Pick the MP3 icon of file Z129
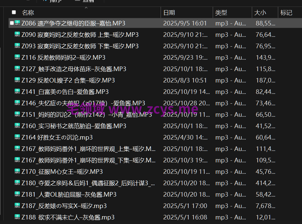Screen dimensions: 302x224 click(17, 80)
